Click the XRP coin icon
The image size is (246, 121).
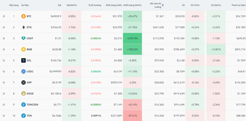pyautogui.click(x=23, y=82)
